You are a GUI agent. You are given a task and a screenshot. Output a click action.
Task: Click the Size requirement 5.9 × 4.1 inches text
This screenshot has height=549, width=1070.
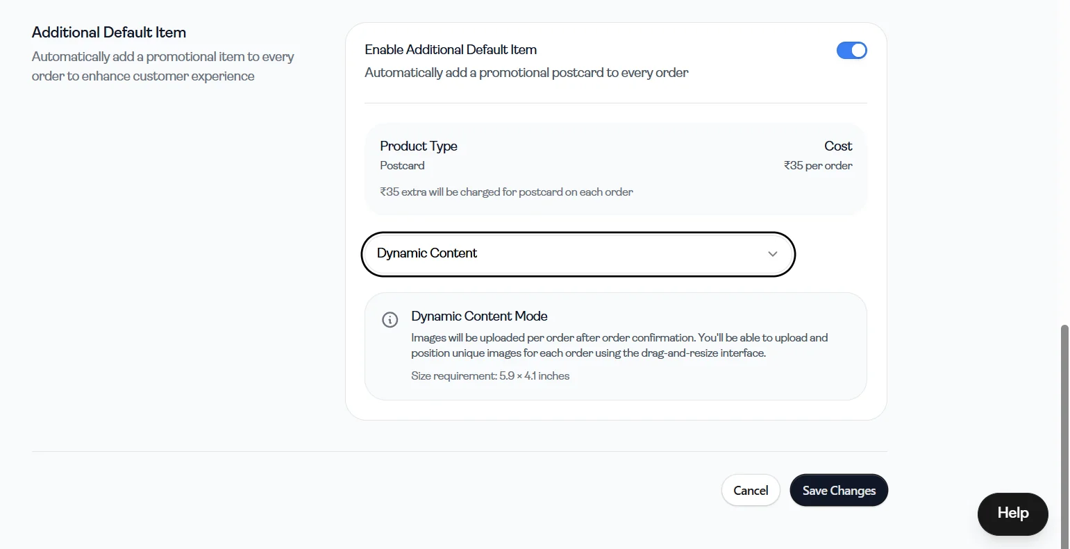pos(490,376)
